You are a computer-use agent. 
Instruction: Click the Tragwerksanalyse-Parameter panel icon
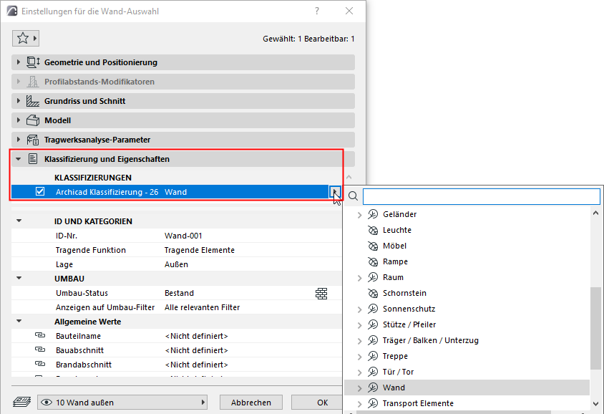[x=33, y=140]
